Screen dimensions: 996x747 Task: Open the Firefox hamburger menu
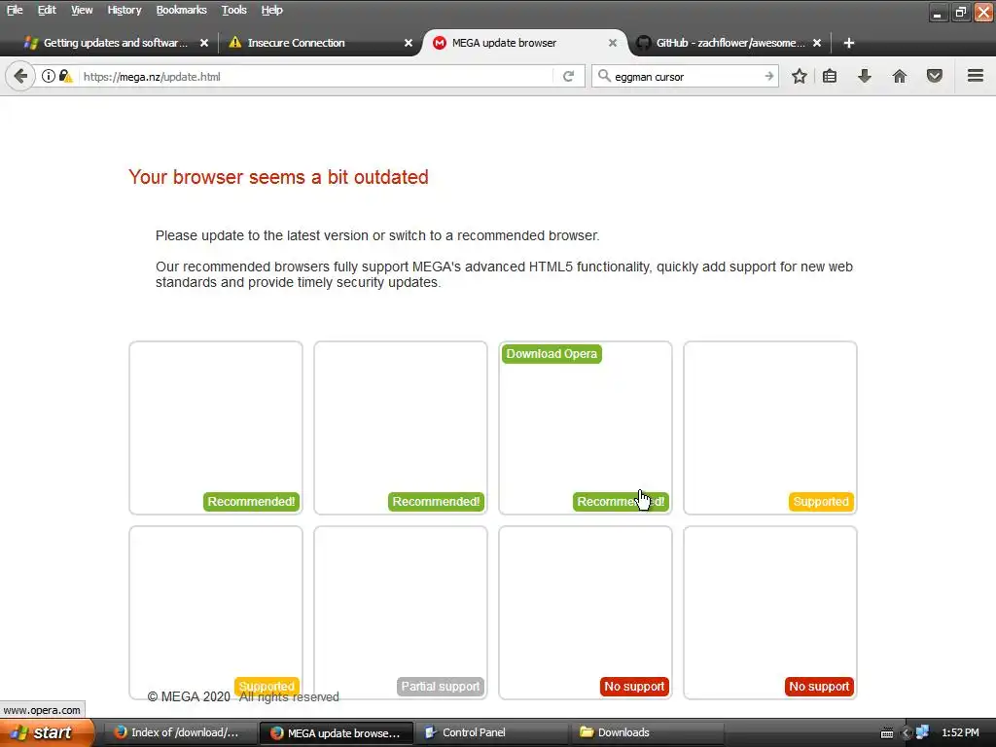pos(976,76)
